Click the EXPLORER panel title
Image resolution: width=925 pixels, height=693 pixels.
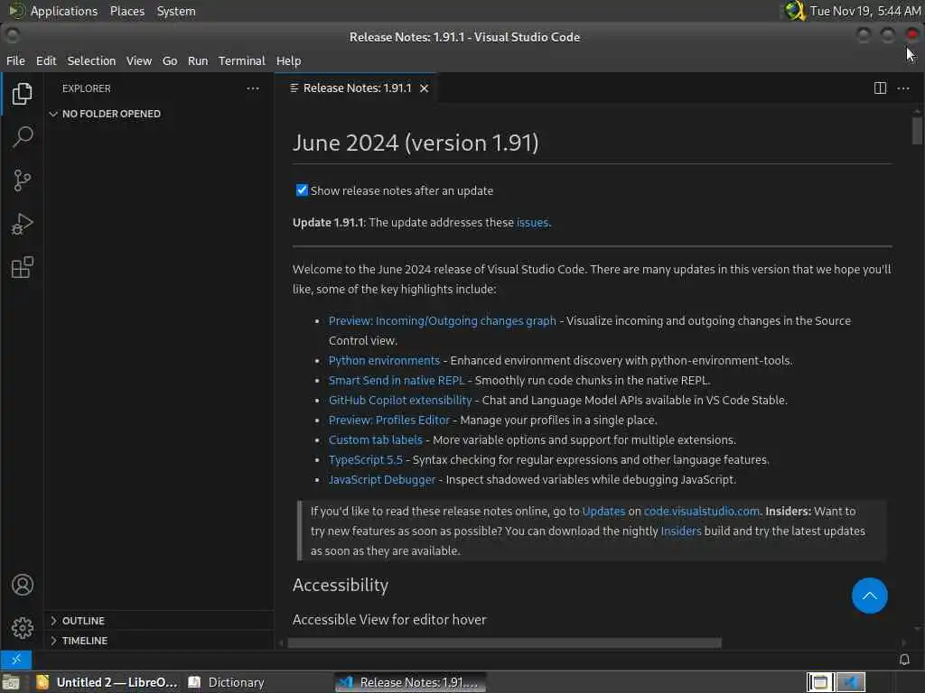86,88
